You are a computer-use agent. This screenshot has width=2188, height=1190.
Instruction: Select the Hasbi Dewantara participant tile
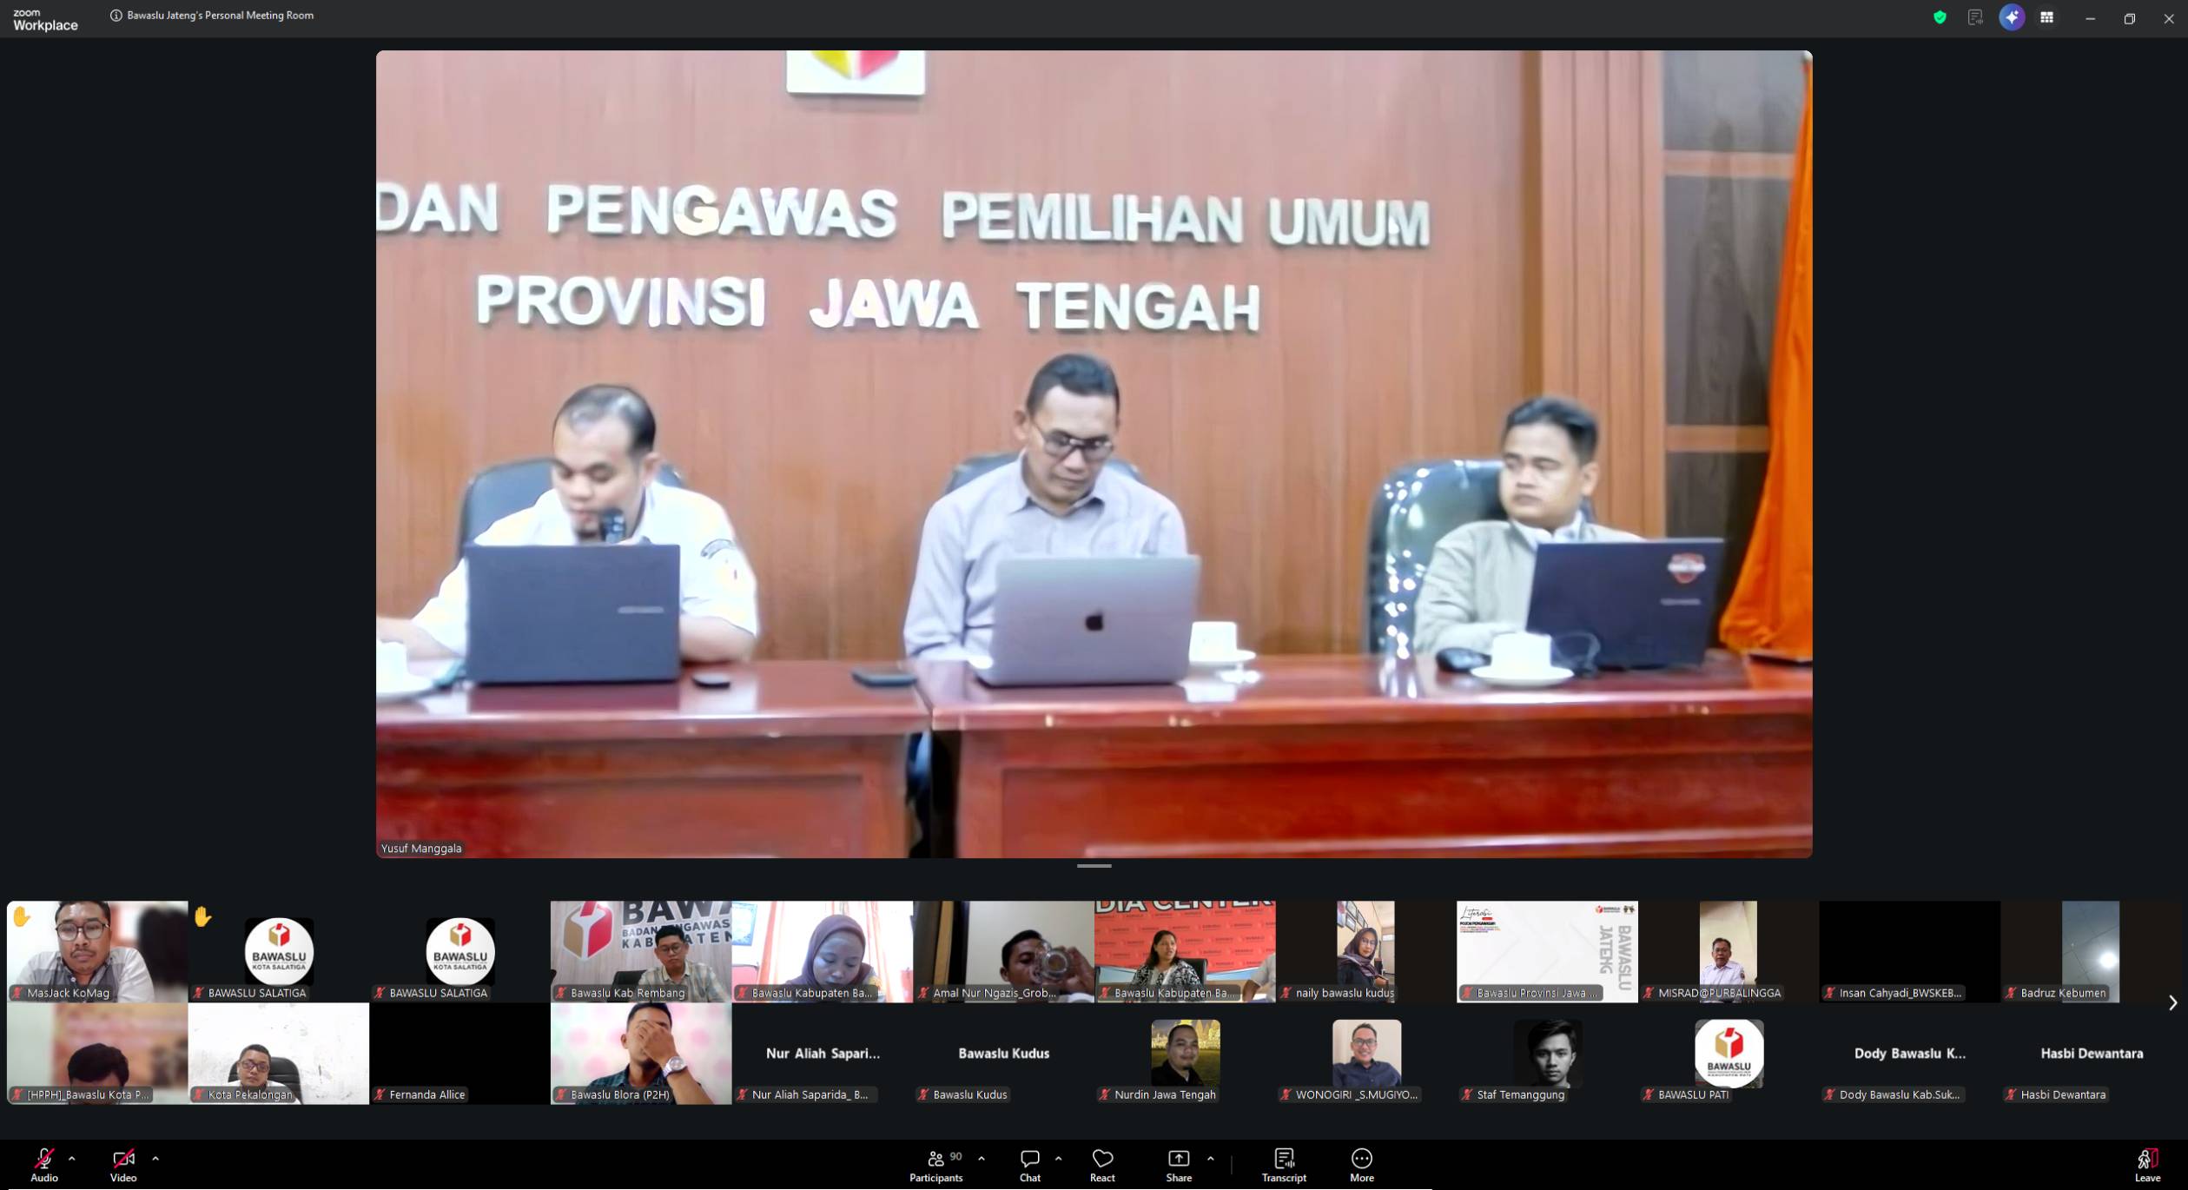pos(2091,1053)
